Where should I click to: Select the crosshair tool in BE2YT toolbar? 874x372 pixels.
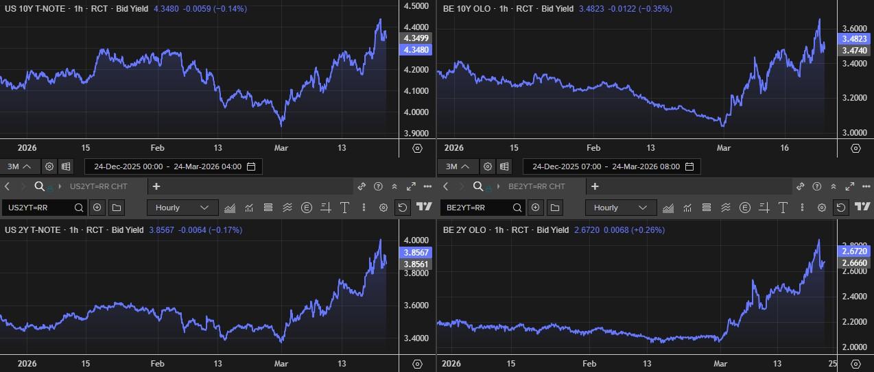[764, 208]
